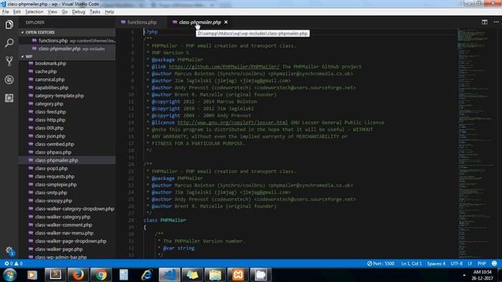Open category.php in the explorer
Viewport: 502px width, 282px height.
pyautogui.click(x=67, y=103)
